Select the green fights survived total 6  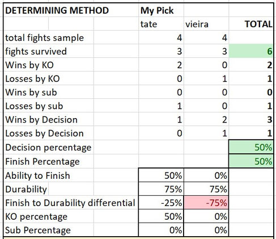[x=251, y=51]
